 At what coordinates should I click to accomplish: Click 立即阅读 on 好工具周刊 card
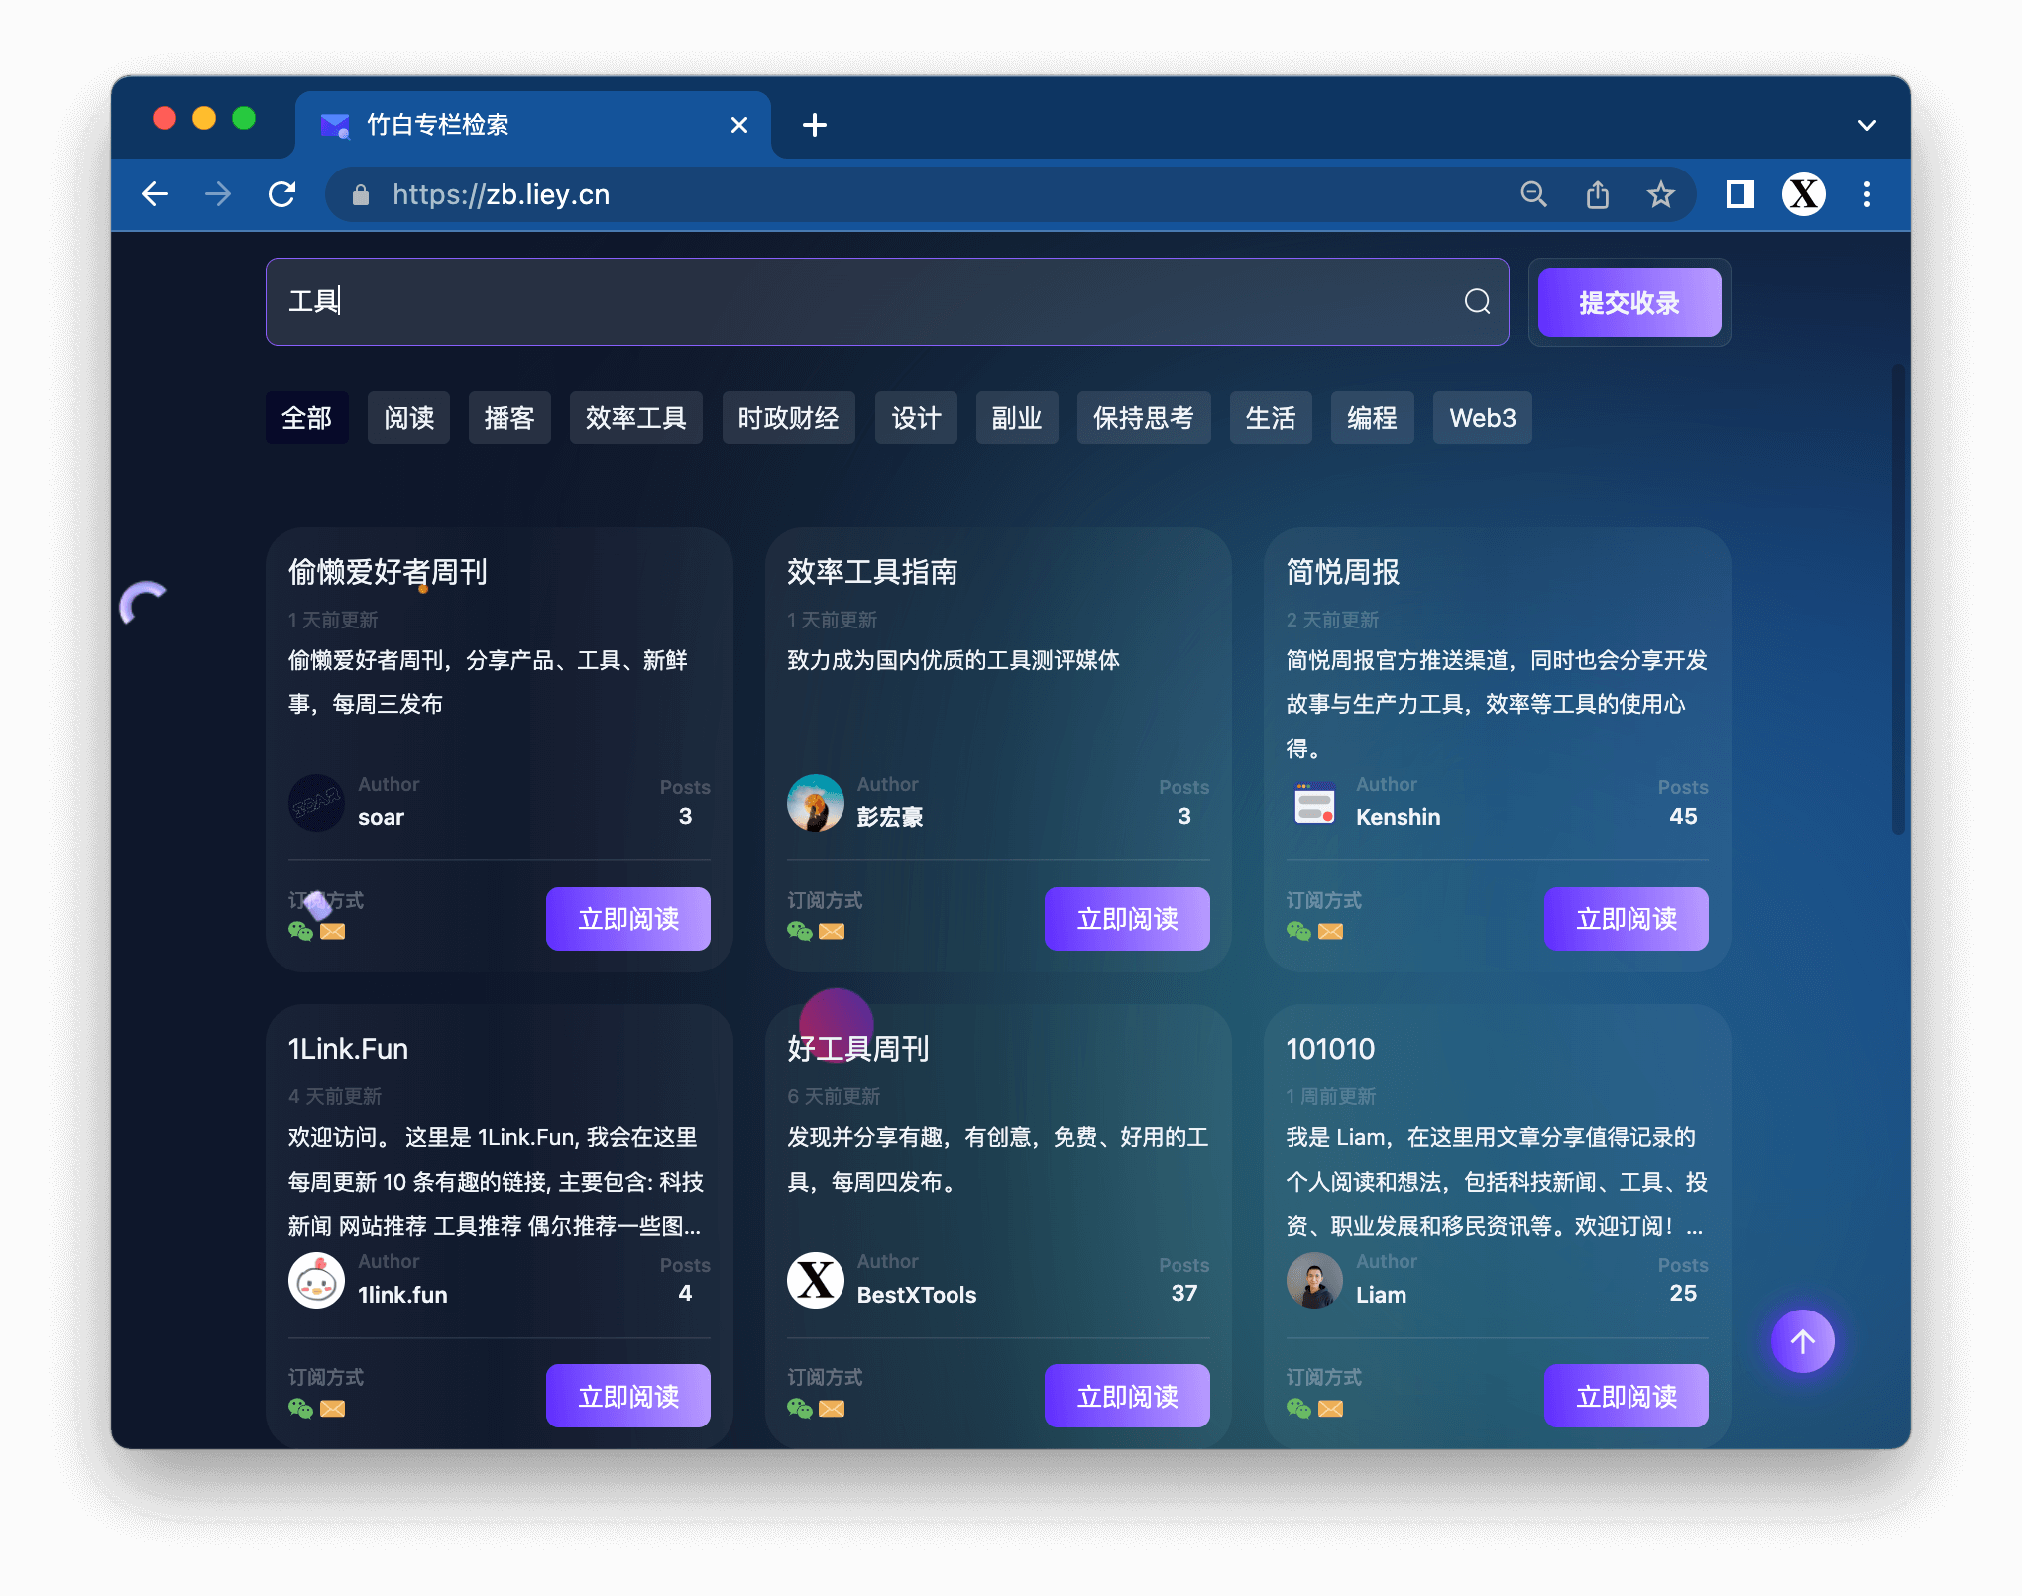(x=1127, y=1396)
